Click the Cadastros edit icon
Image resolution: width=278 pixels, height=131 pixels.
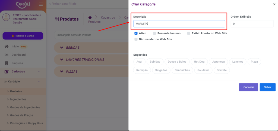point(7,72)
